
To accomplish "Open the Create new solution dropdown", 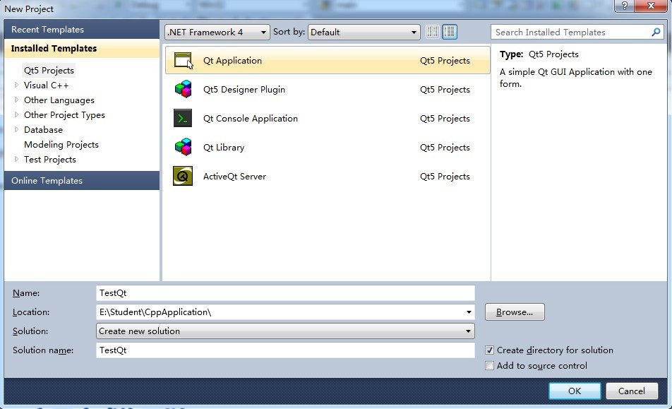I will [285, 331].
